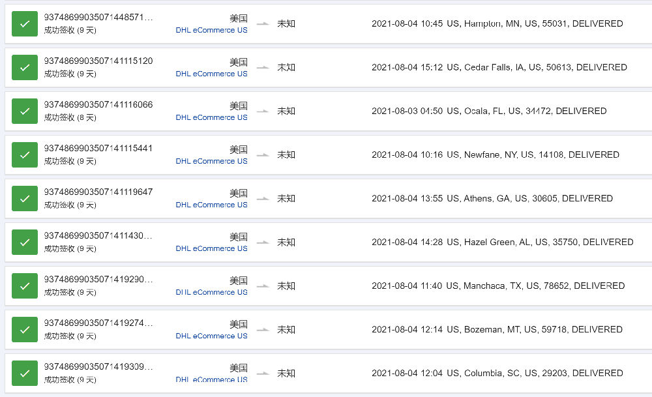Click green checkmark for Athens, GA shipment

(25, 198)
